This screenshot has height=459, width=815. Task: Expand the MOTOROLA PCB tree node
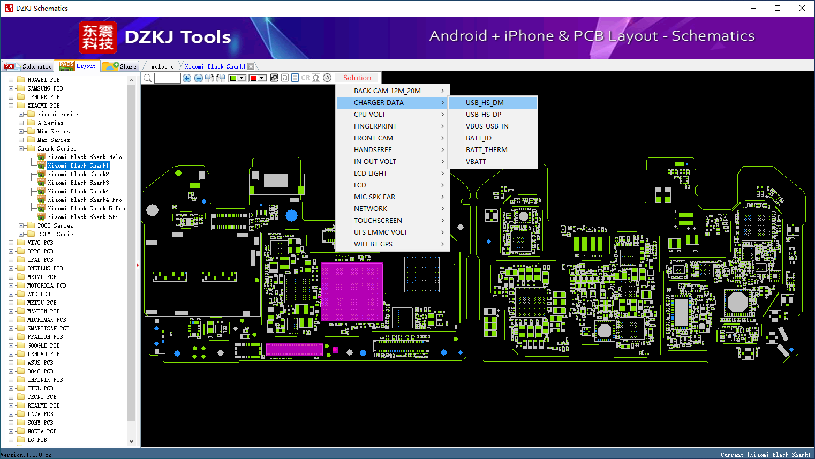(x=11, y=285)
